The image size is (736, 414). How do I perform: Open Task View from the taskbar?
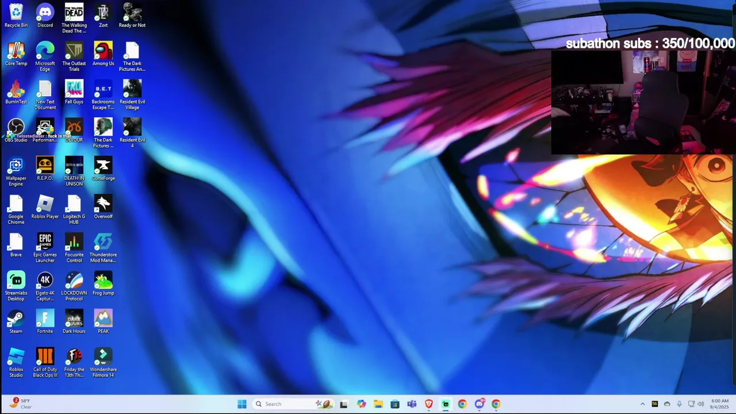pos(344,404)
